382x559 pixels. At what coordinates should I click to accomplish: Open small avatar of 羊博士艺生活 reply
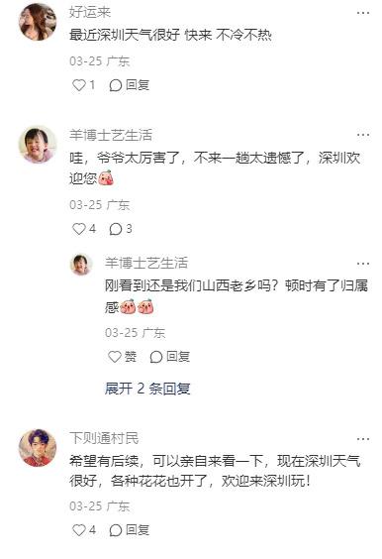click(81, 265)
